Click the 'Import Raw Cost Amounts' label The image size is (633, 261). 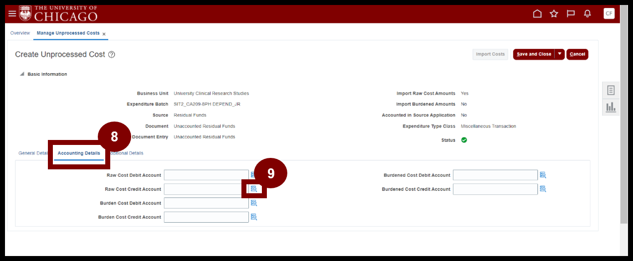tap(426, 93)
